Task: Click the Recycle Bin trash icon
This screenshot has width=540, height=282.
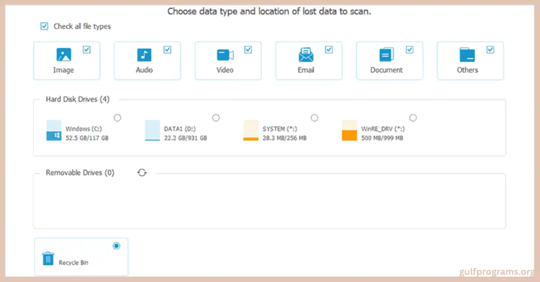Action: [48, 258]
